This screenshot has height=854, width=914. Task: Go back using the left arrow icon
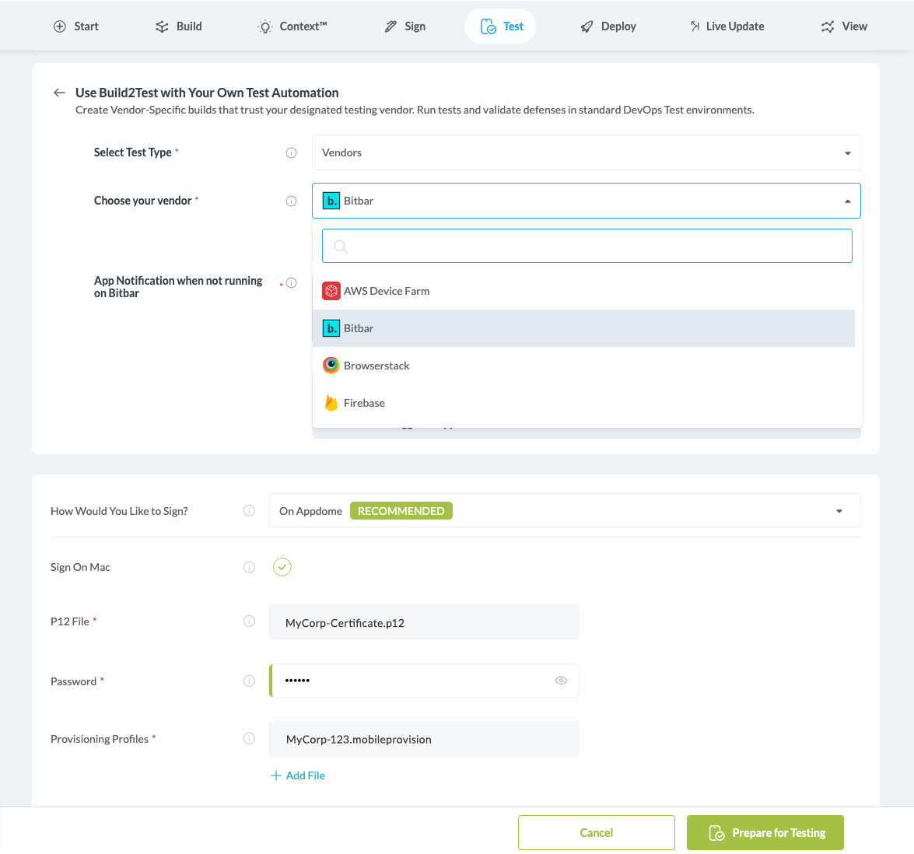(x=59, y=93)
